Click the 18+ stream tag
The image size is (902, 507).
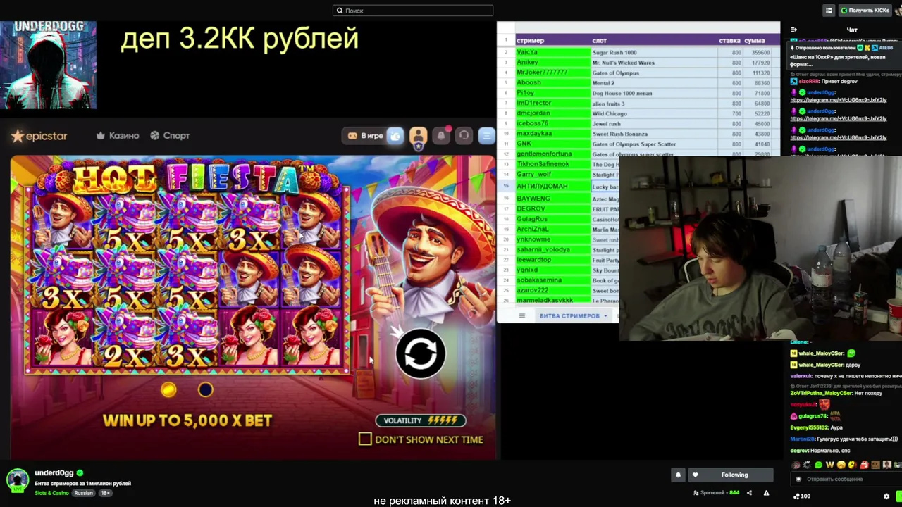[x=105, y=493]
